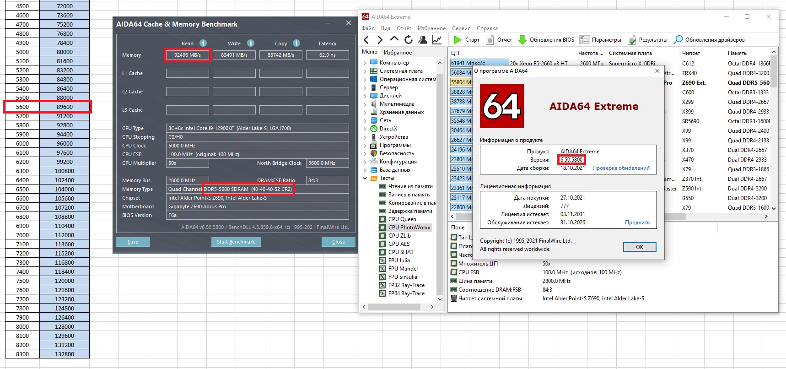Click the Memory Latency value field
The image size is (786, 369).
[328, 55]
